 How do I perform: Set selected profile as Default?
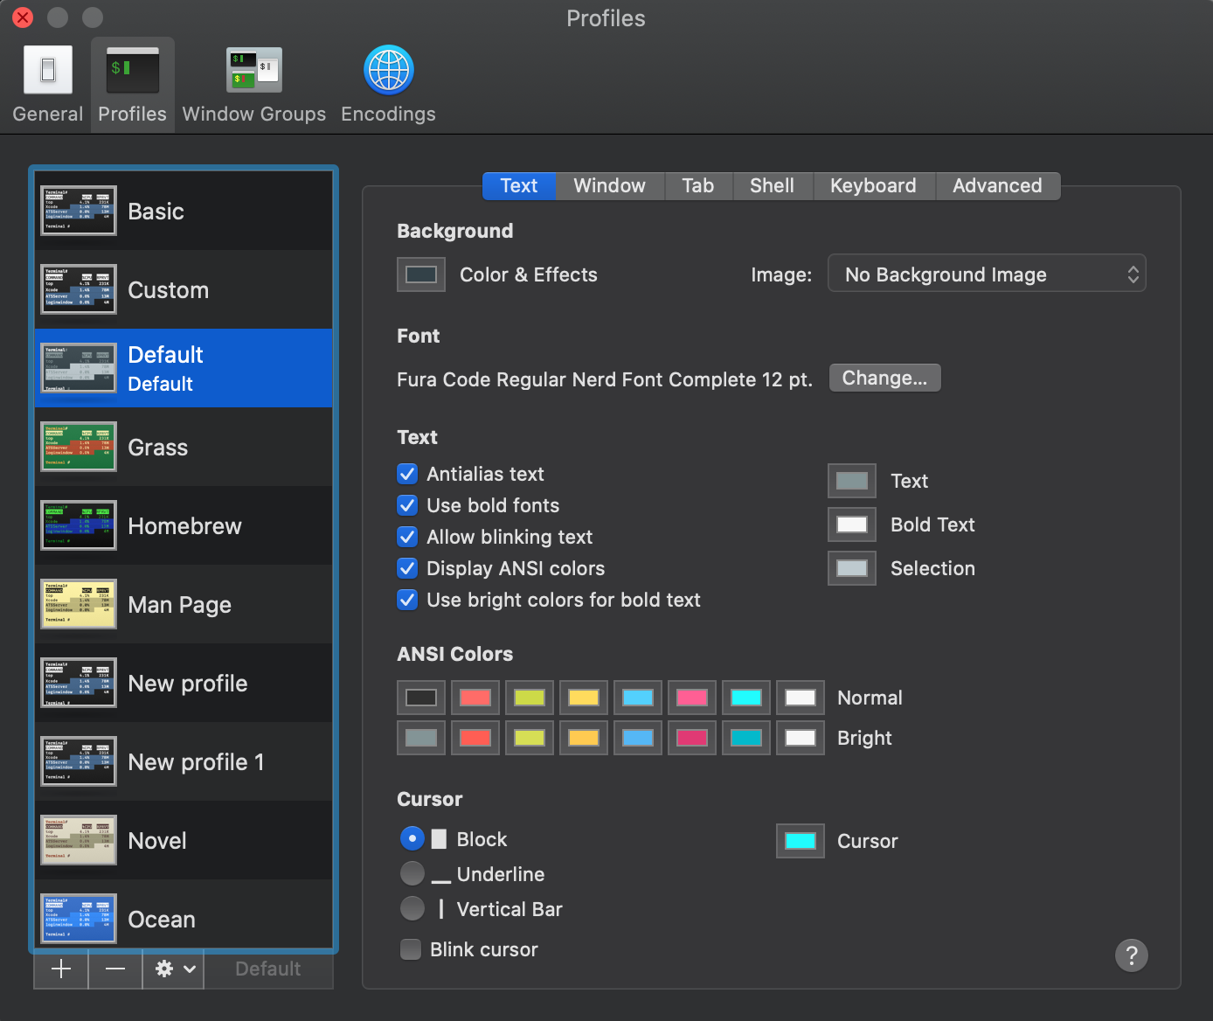coord(268,969)
